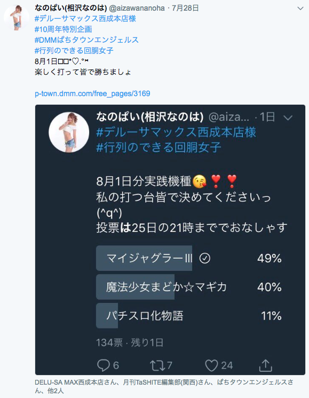The height and width of the screenshot is (398, 309).
Task: Open the small profile avatar at top left
Action: 17,18
